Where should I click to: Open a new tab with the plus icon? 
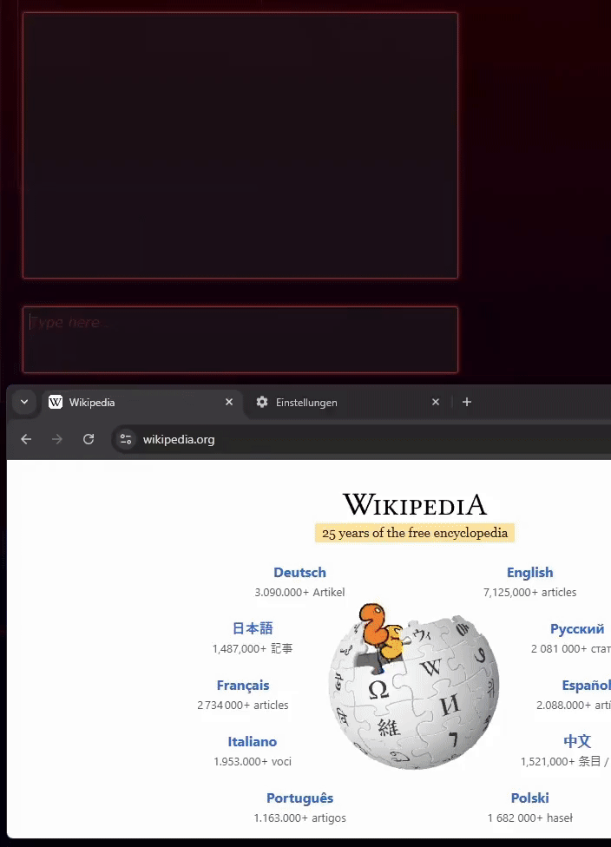tap(467, 402)
